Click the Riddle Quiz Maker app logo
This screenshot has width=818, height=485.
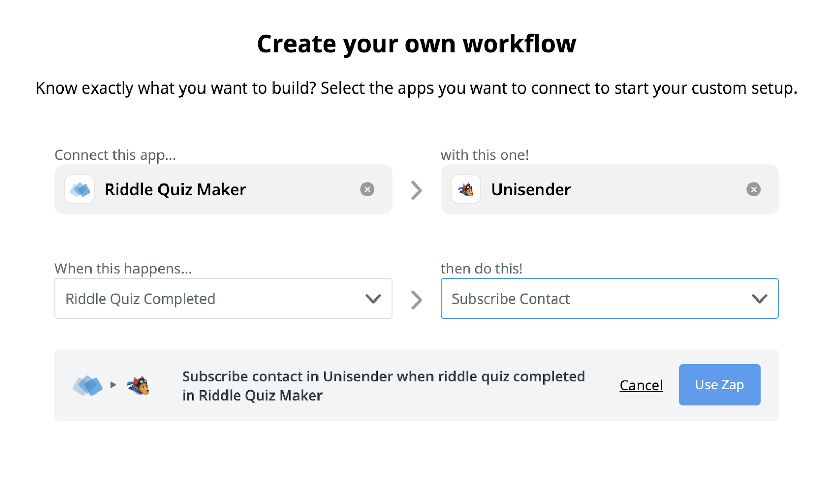[x=80, y=190]
